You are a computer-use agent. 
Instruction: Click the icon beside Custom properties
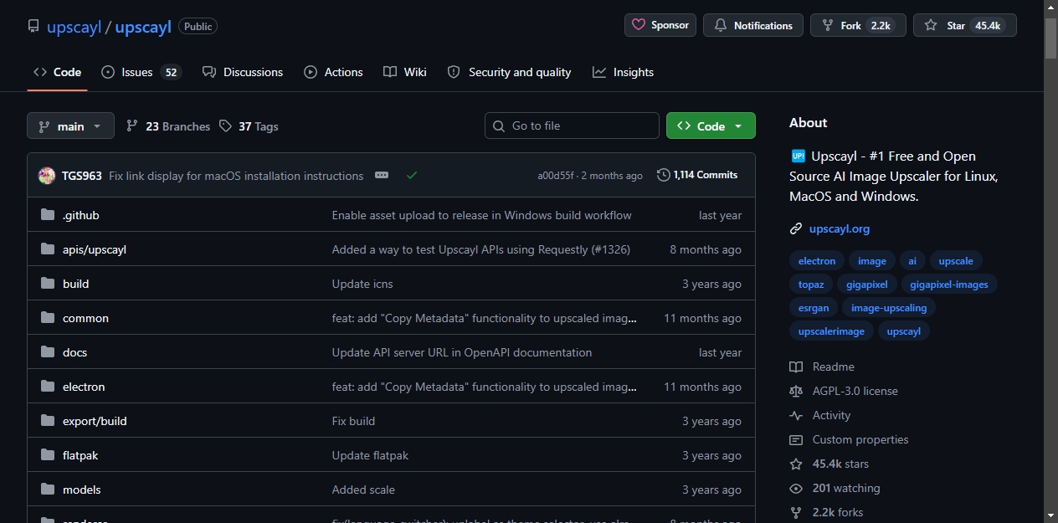coord(796,439)
